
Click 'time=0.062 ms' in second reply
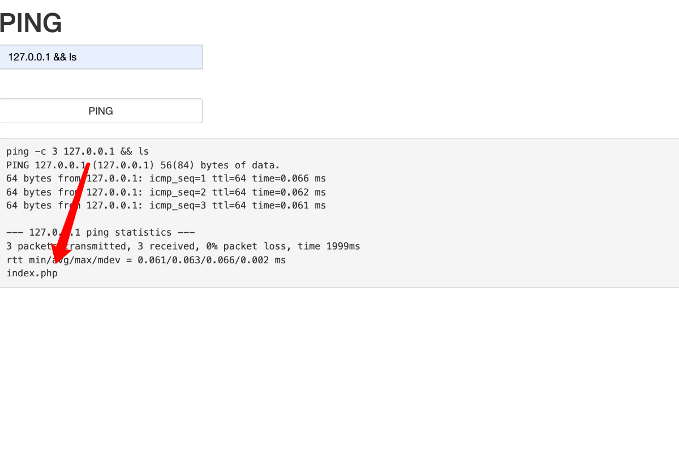pyautogui.click(x=289, y=192)
